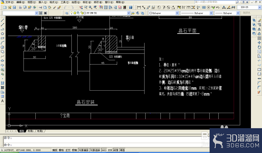Viewport: 262px width, 153px height.
Task: Switch to the 布局2 layout tab
Action: [40, 131]
